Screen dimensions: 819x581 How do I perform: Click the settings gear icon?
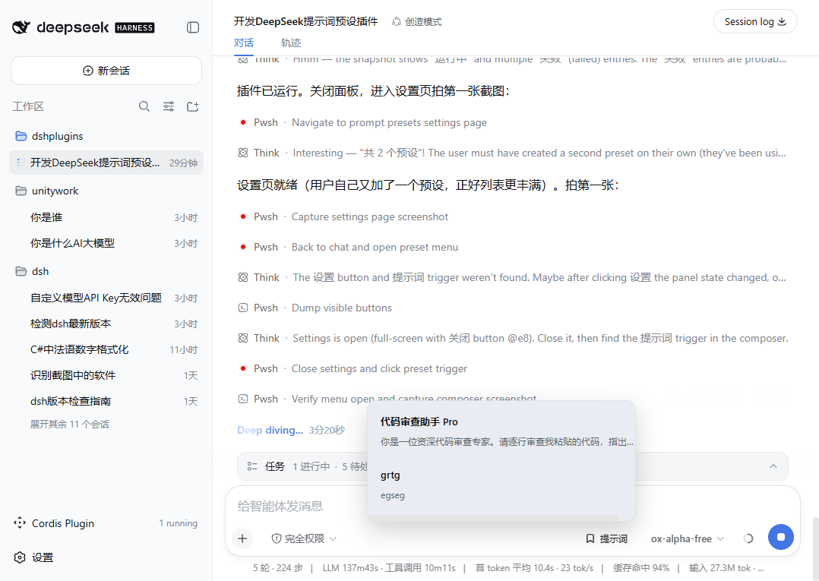20,557
